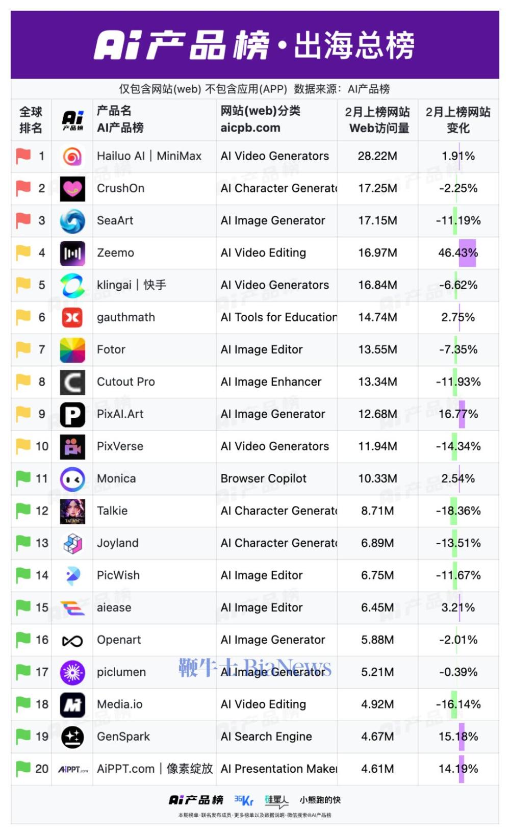Click the SeaArt blue swirl icon
This screenshot has width=510, height=835.
(x=72, y=221)
